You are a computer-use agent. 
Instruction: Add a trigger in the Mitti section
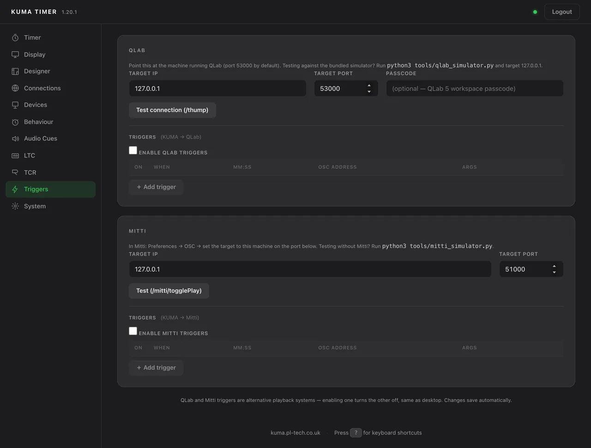point(156,368)
